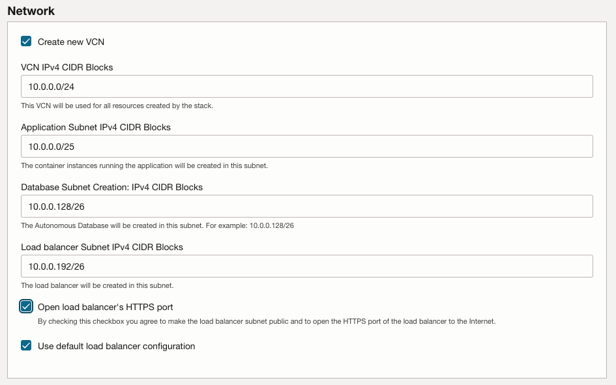The width and height of the screenshot is (616, 385).
Task: Disable Use default load balancer configuration checkbox
Action: [26, 346]
